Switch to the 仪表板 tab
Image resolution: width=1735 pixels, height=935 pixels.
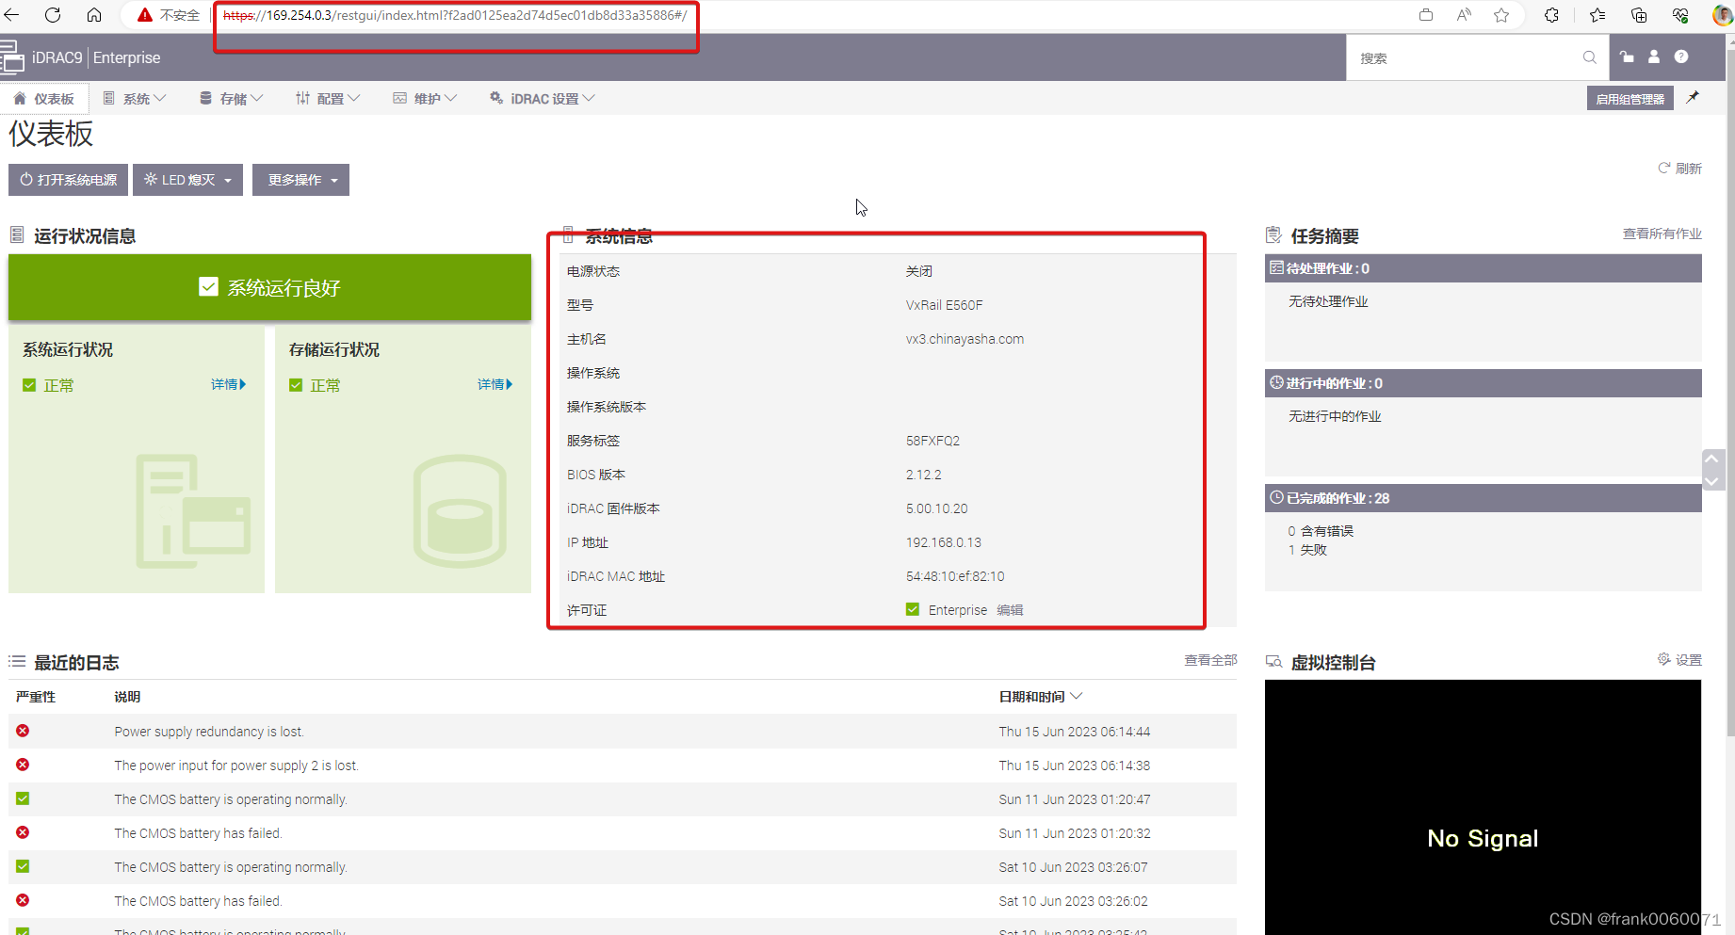coord(44,97)
